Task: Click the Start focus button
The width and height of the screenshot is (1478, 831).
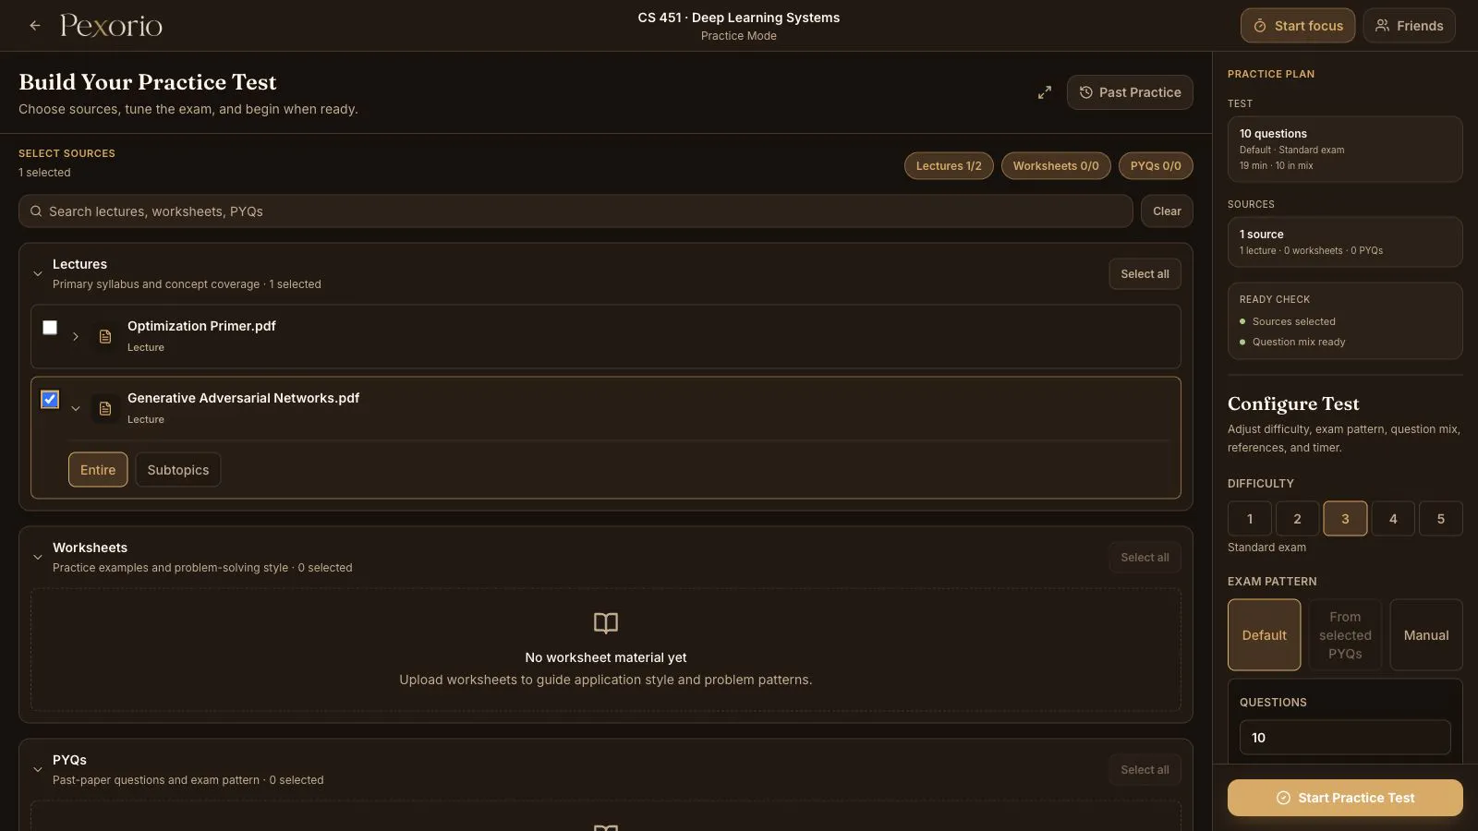Action: [1298, 26]
